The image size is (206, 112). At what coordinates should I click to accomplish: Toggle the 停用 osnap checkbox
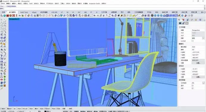pyautogui.click(x=68, y=109)
